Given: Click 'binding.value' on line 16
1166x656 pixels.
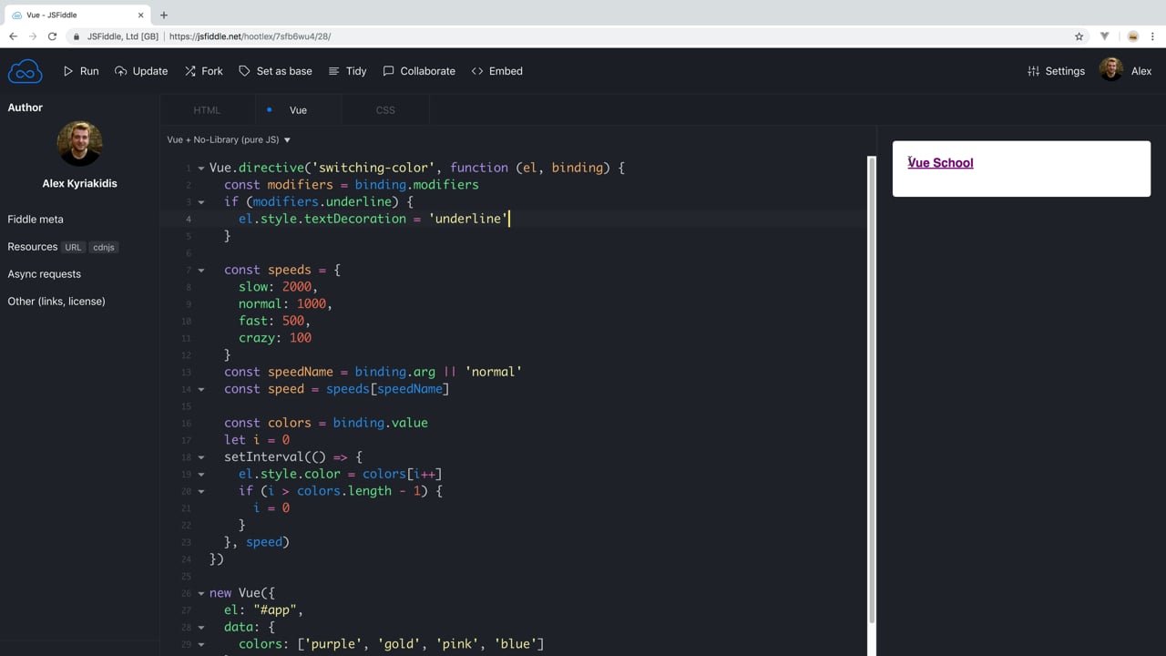Looking at the screenshot, I should point(380,423).
